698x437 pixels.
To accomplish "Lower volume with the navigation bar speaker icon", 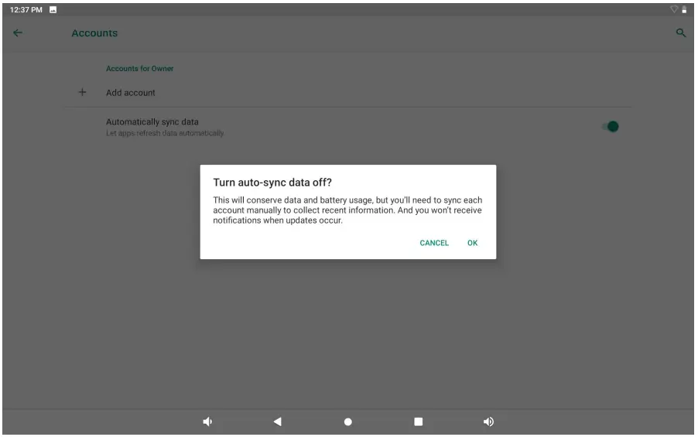I will [207, 422].
